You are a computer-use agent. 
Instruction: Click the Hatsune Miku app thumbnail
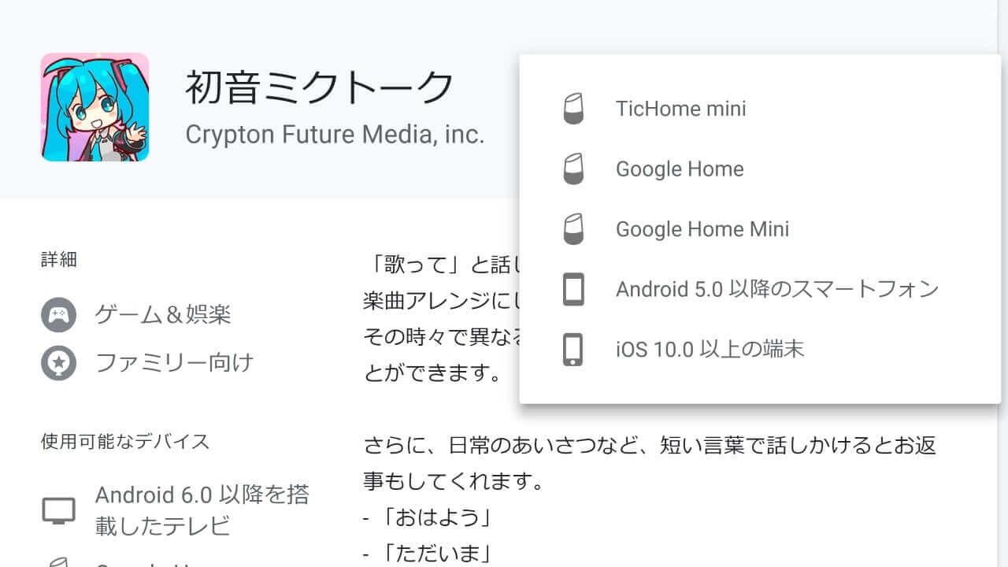tap(94, 107)
